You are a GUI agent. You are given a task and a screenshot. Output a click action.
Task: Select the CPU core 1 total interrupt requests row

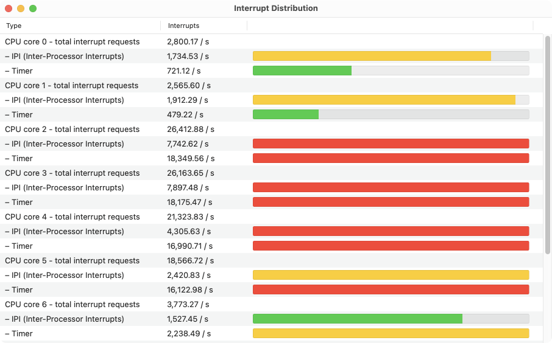click(271, 85)
